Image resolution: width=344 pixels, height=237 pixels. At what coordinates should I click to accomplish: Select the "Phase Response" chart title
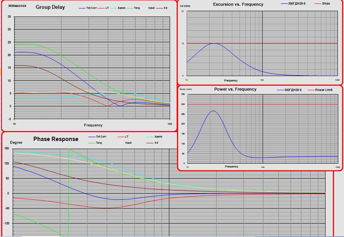point(56,139)
